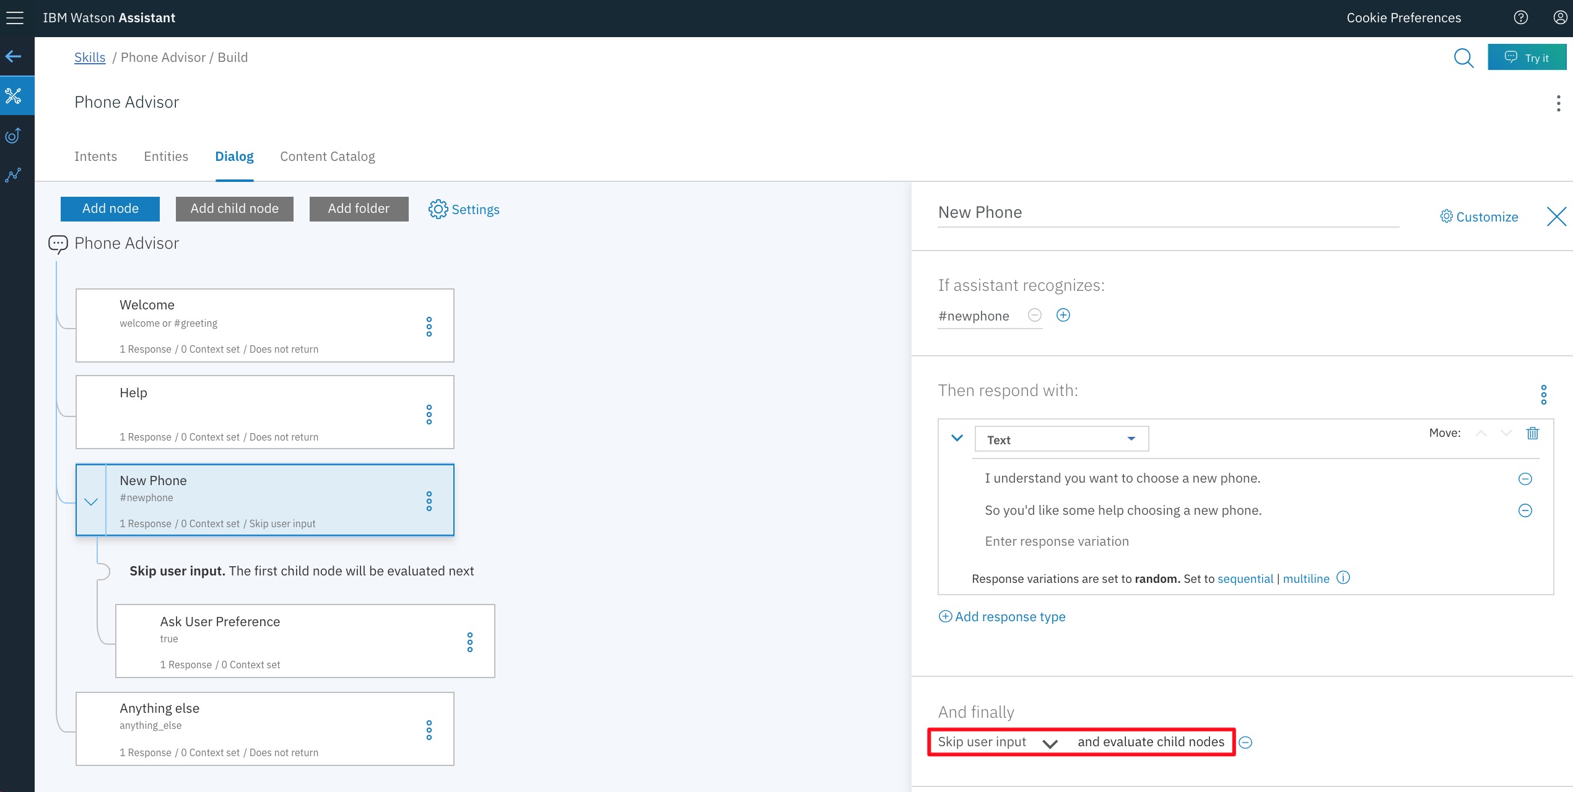
Task: Add a condition with plus icon next to #newphone
Action: (1063, 316)
